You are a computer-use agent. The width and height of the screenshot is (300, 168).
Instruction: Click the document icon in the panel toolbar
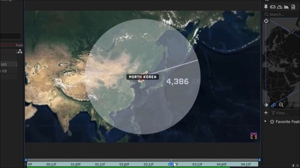point(293,7)
